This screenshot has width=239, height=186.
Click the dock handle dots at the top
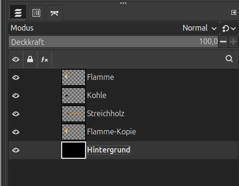pos(123,3)
